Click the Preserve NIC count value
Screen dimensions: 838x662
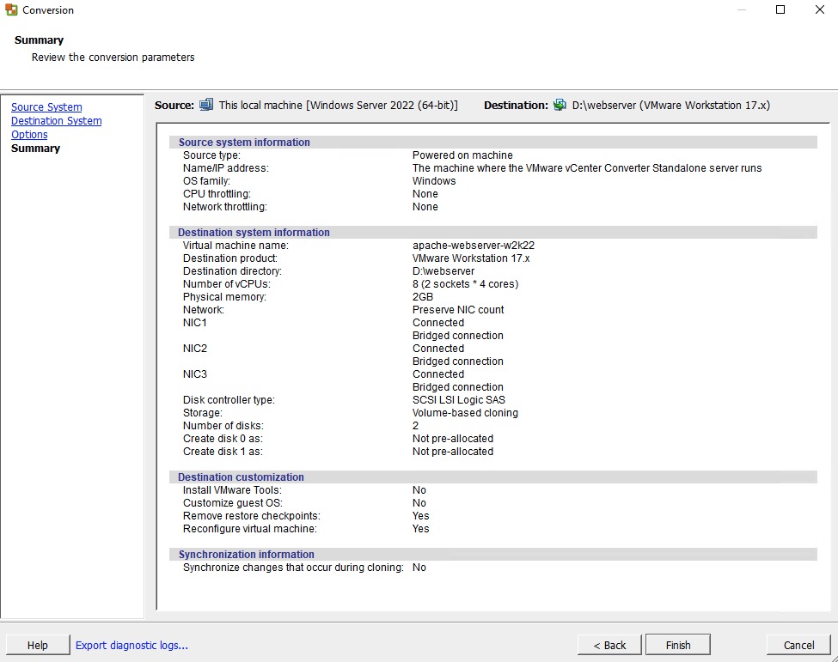[458, 310]
